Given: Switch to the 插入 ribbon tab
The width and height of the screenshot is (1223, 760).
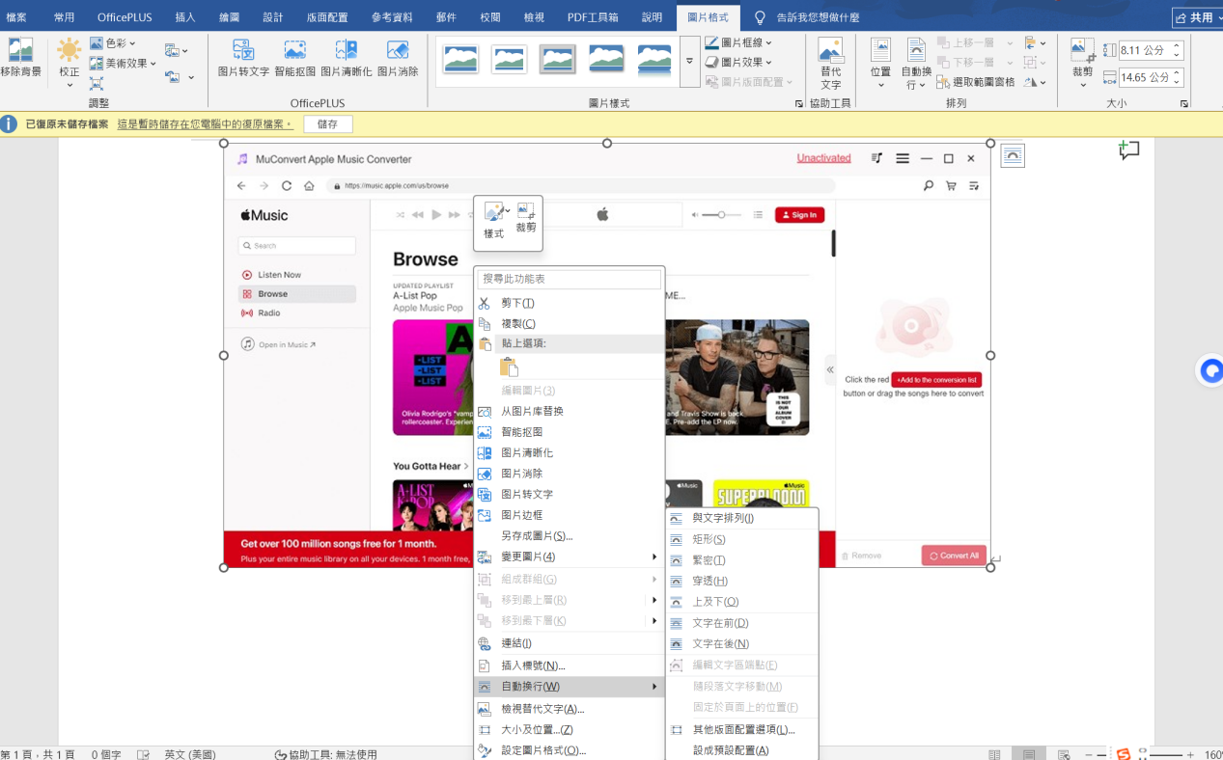Looking at the screenshot, I should [x=185, y=17].
